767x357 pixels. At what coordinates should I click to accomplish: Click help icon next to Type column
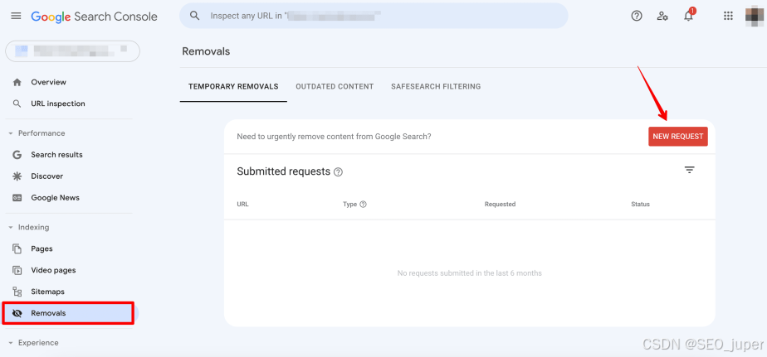(363, 204)
